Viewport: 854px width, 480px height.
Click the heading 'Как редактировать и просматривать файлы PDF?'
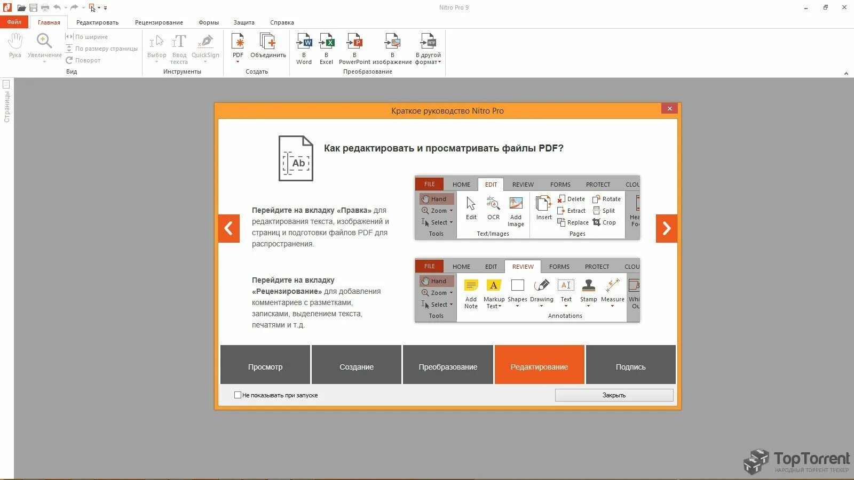pos(444,148)
